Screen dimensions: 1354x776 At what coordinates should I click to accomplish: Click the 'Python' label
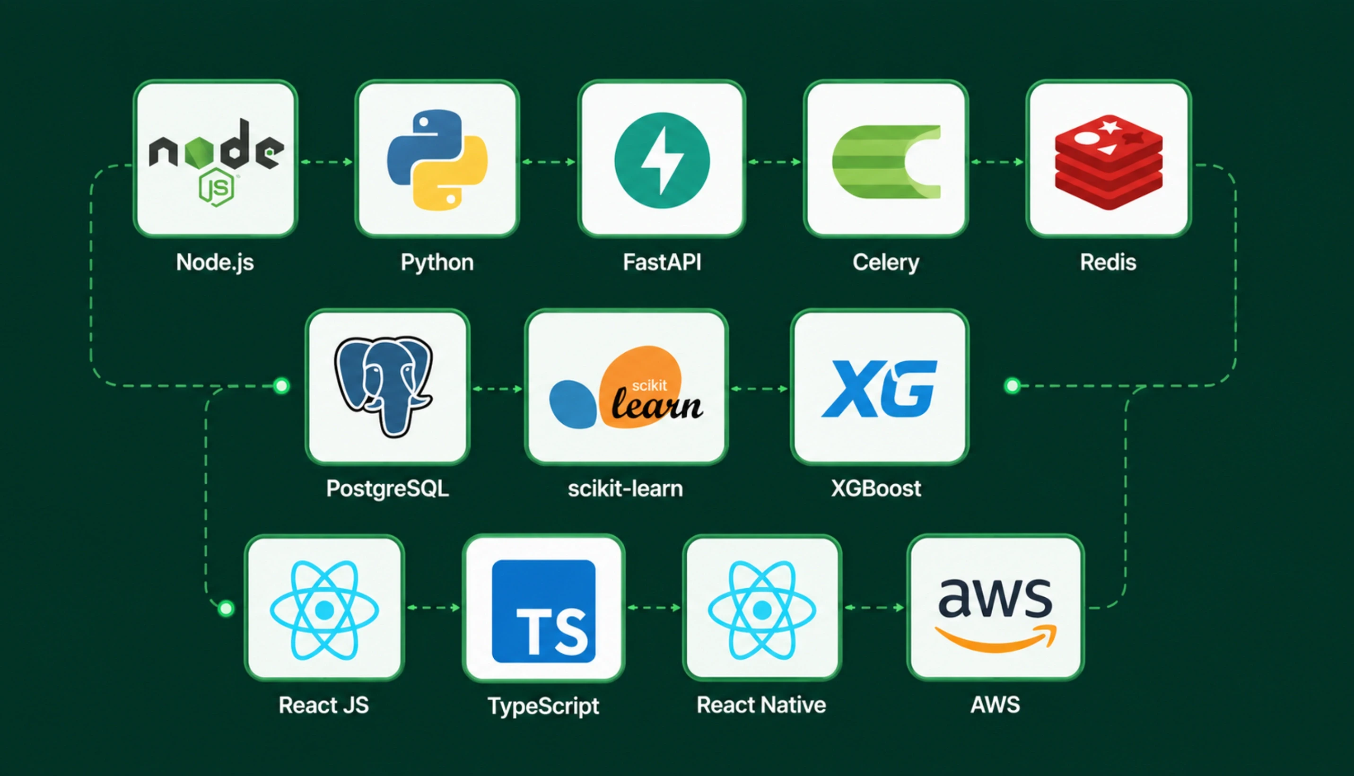(x=437, y=263)
